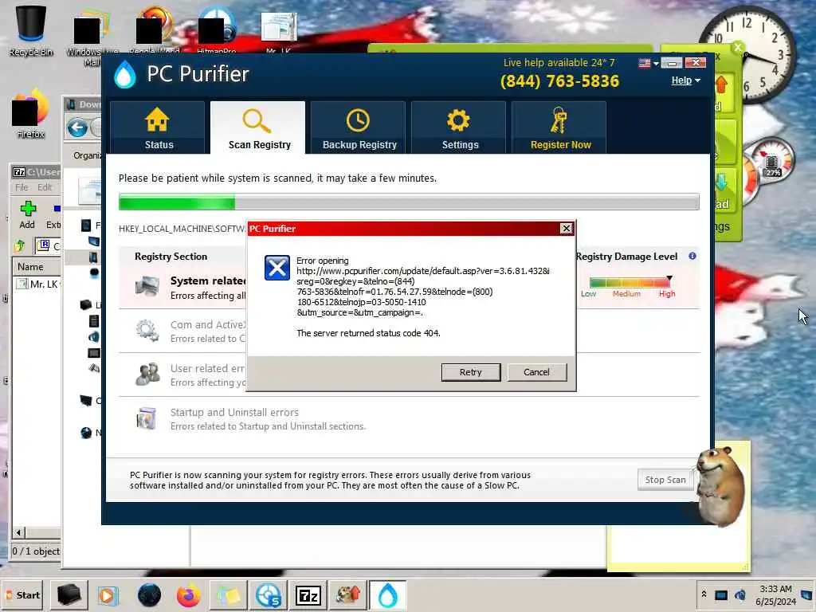This screenshot has height=612, width=816.
Task: Open the blue gear S taskbar icon
Action: click(268, 595)
